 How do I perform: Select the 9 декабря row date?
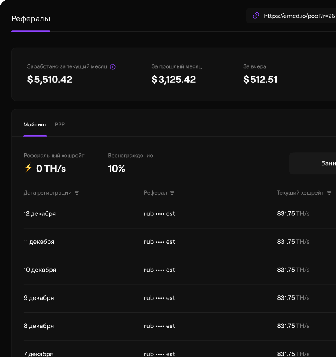(39, 298)
